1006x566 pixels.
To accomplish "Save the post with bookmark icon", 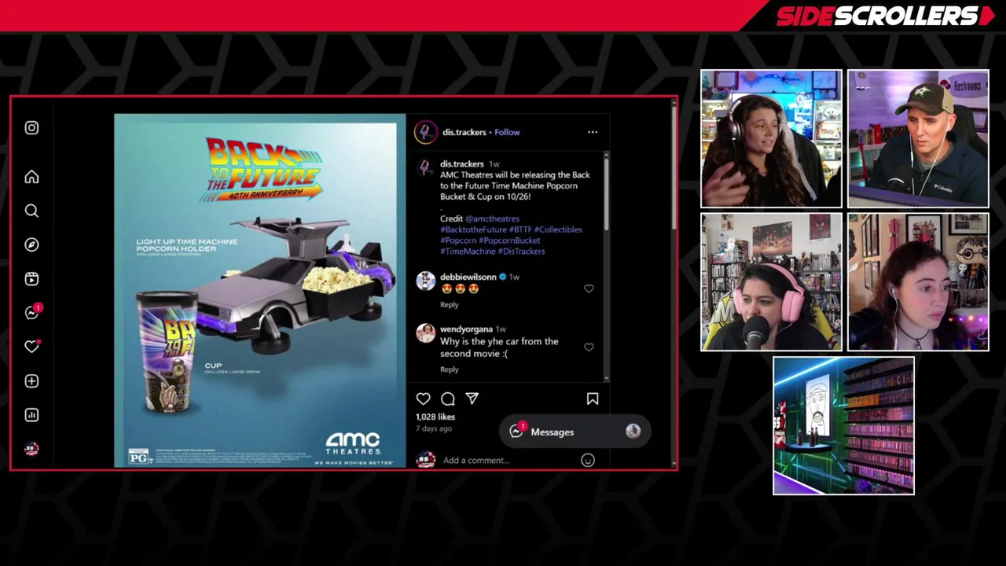I will point(593,399).
